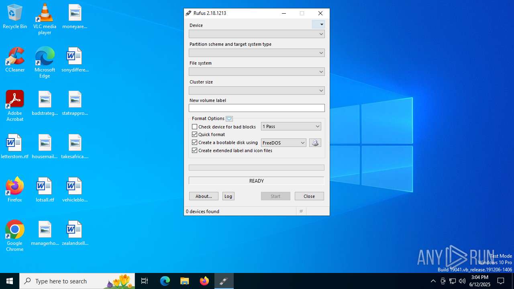Screen dimensions: 514x289
Task: Click the Close button in Rufus
Action: 309,196
